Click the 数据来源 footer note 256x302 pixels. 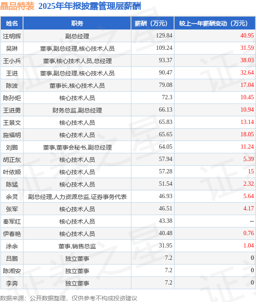pos(69,298)
